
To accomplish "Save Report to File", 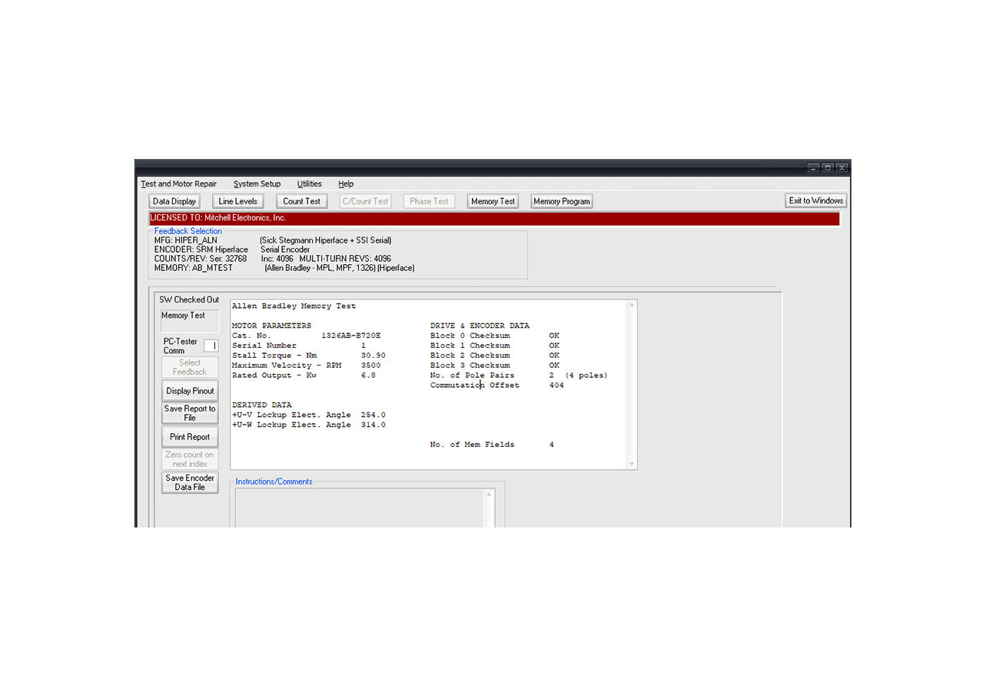I will [x=190, y=413].
